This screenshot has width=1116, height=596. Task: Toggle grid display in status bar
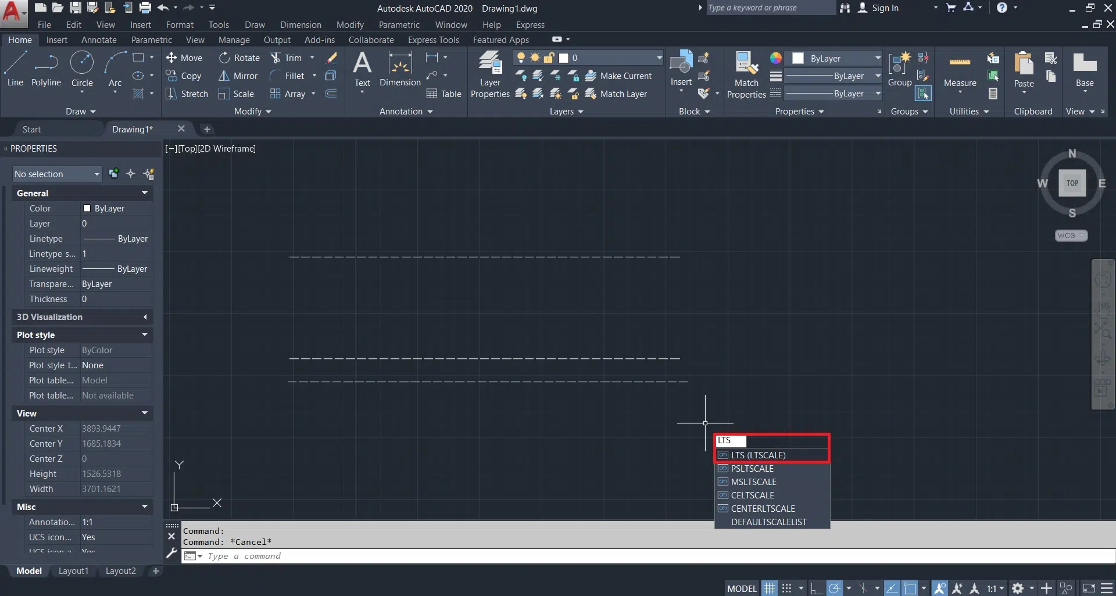coord(769,588)
